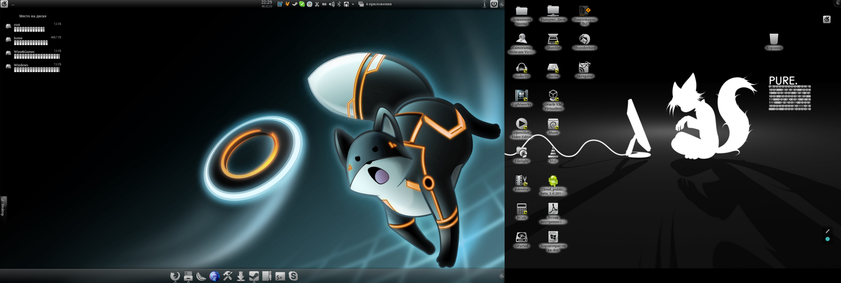Open the Яндекс.Диск folder icon
Image resolution: width=841 pixels, height=283 pixels.
tap(553, 13)
